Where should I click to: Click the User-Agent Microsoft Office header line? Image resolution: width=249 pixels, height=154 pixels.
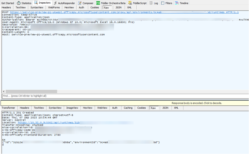click(68, 22)
